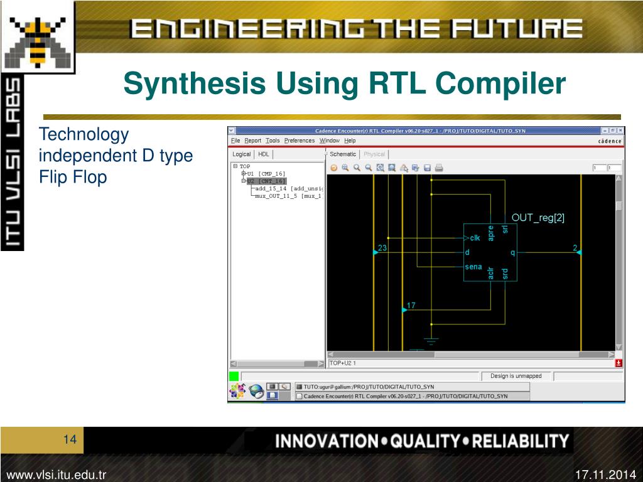
Task: Collapse the U2 [CNT_16] node
Action: [x=244, y=181]
